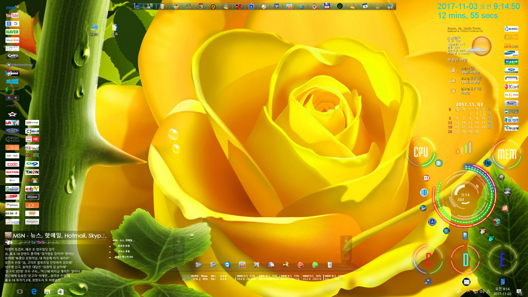
Task: Open the eBay shortcut
Action: coord(32,189)
